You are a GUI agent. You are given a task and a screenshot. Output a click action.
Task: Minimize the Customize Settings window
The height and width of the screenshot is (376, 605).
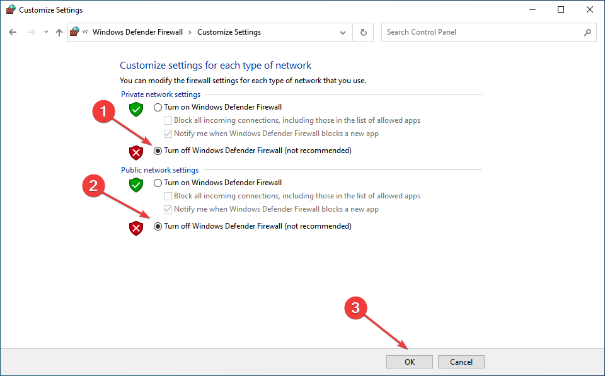pos(533,9)
